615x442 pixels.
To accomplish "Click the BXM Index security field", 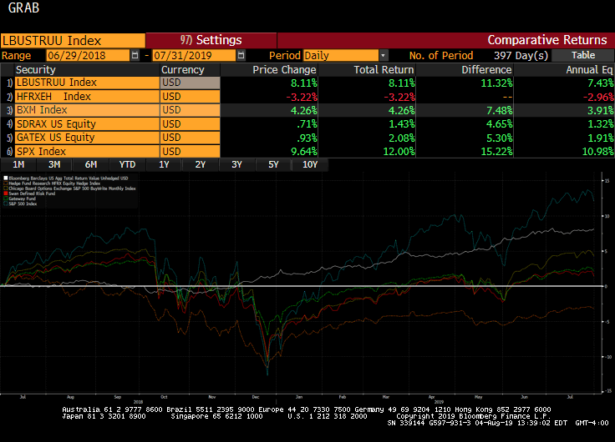I will pos(87,110).
